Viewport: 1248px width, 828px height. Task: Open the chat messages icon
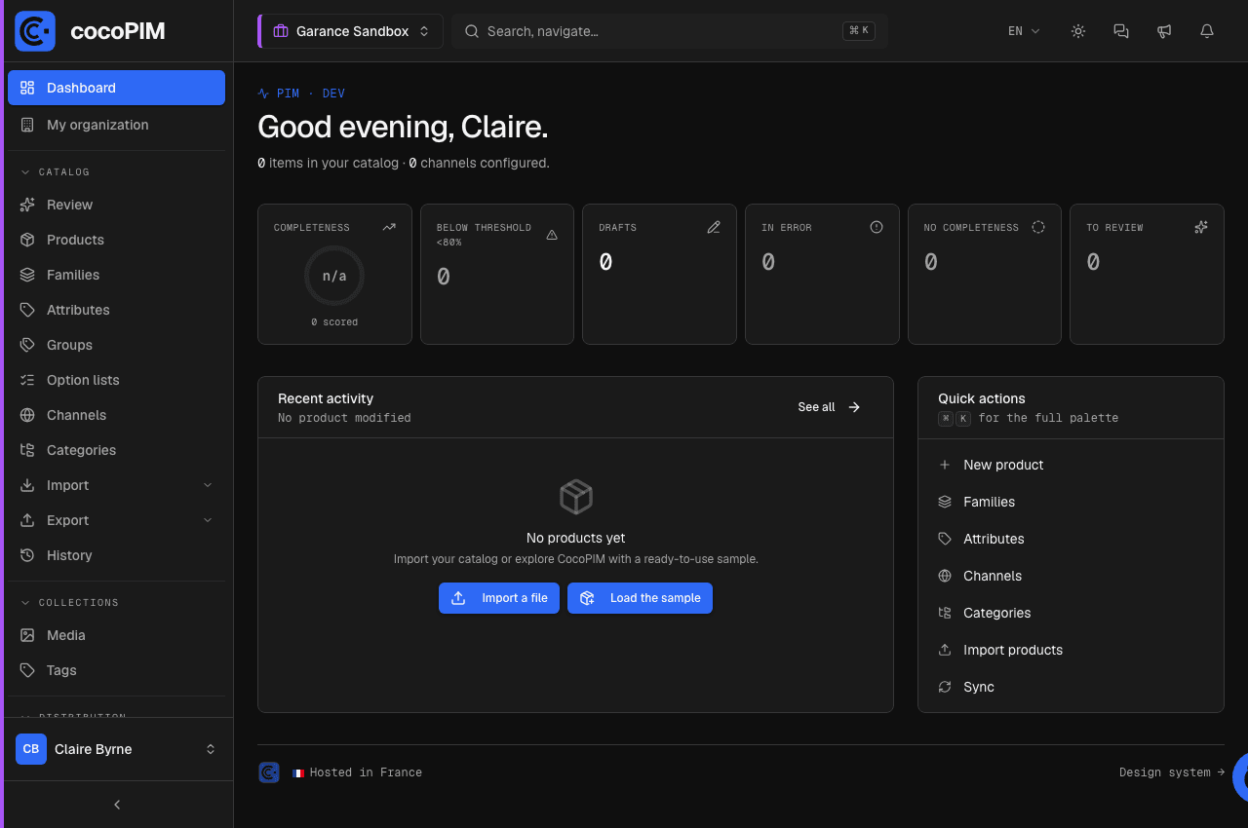tap(1121, 31)
